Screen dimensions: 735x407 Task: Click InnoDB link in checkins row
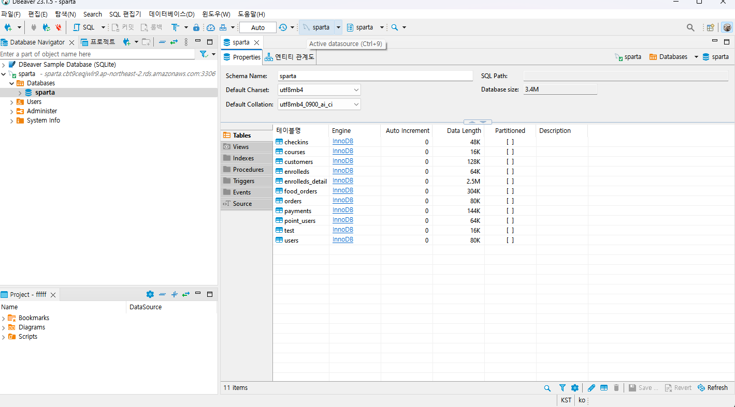(343, 142)
